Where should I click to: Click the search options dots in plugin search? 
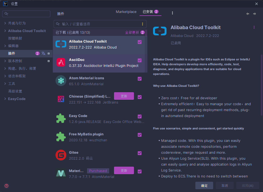143,24
